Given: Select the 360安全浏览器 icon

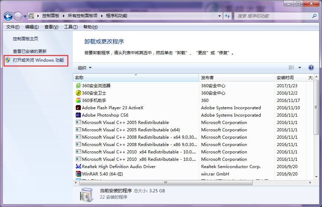Looking at the screenshot, I should coord(78,85).
